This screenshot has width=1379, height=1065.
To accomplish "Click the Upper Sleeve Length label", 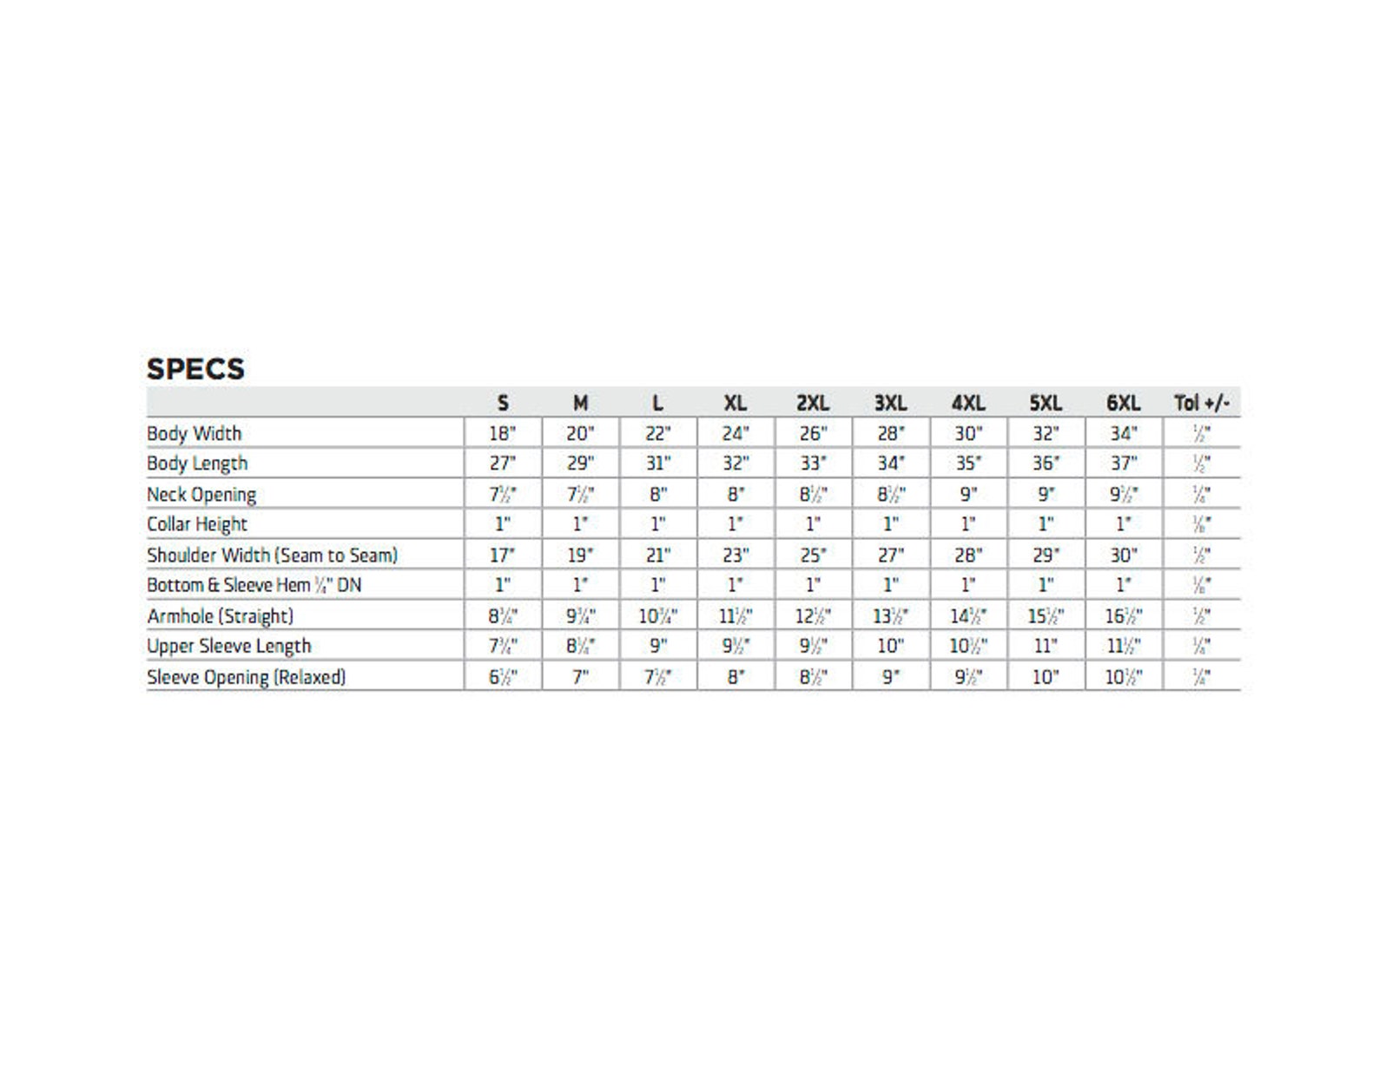I will coord(229,646).
